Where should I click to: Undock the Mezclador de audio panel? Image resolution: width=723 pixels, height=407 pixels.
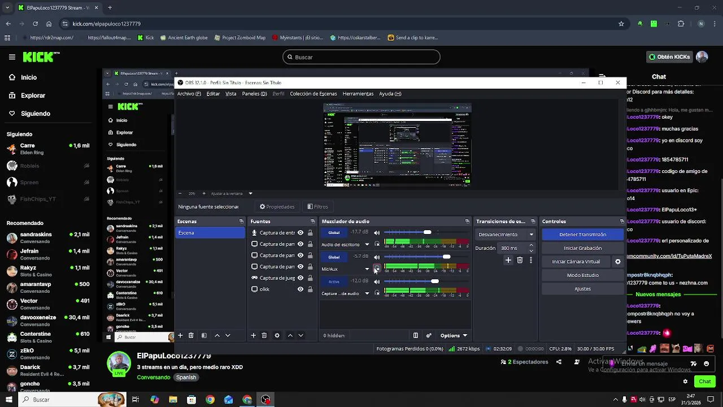pyautogui.click(x=467, y=222)
